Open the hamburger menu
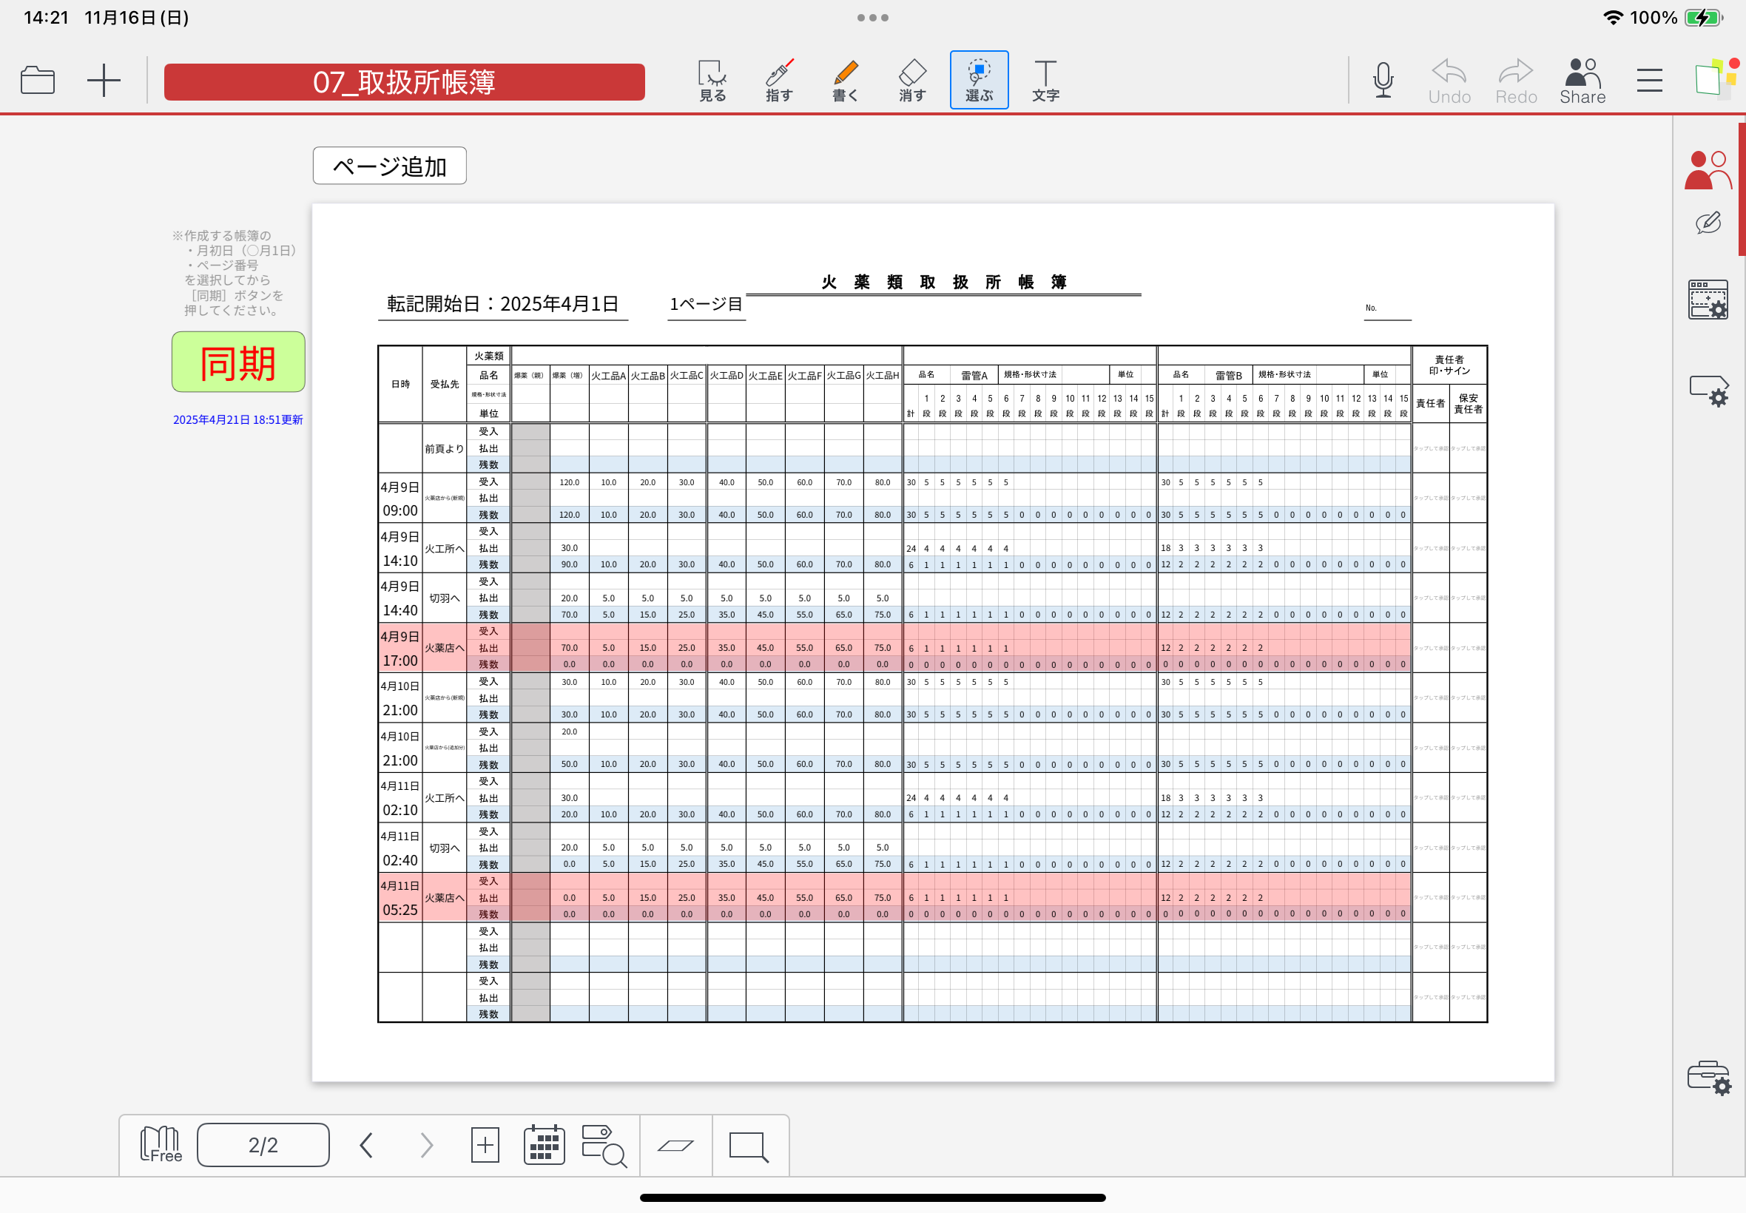Viewport: 1746px width, 1213px height. tap(1648, 80)
